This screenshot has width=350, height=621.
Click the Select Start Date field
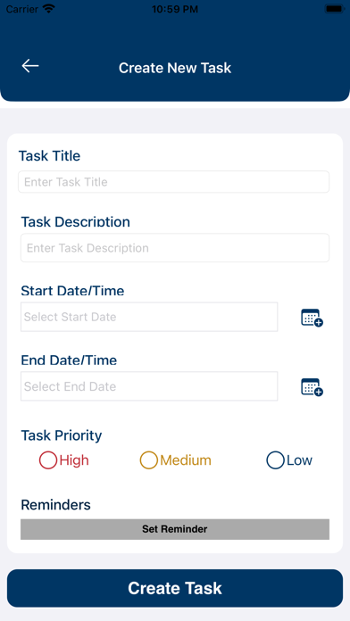(149, 317)
